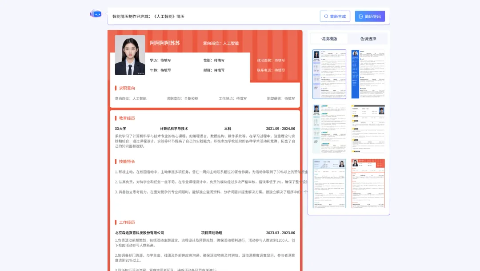Click the 重新生成 regenerate button
This screenshot has width=480, height=271.
tap(335, 16)
